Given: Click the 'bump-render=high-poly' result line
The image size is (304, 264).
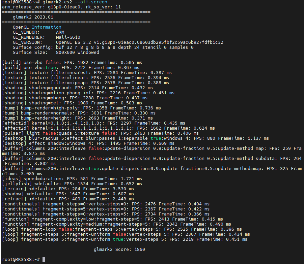Looking at the screenshot, I should pos(81,108).
